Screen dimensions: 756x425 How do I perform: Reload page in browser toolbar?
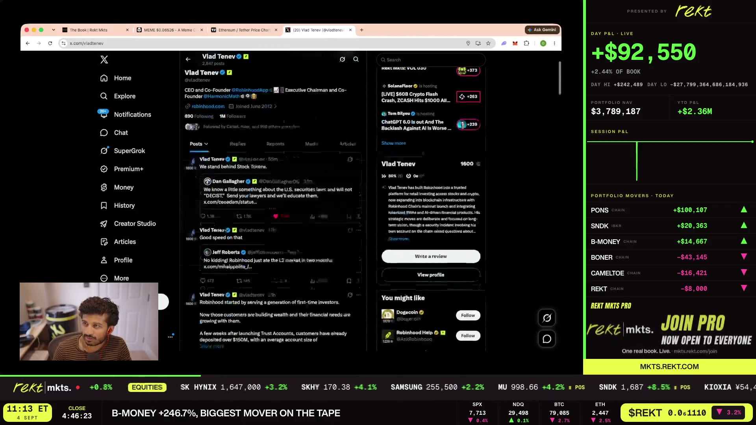50,43
